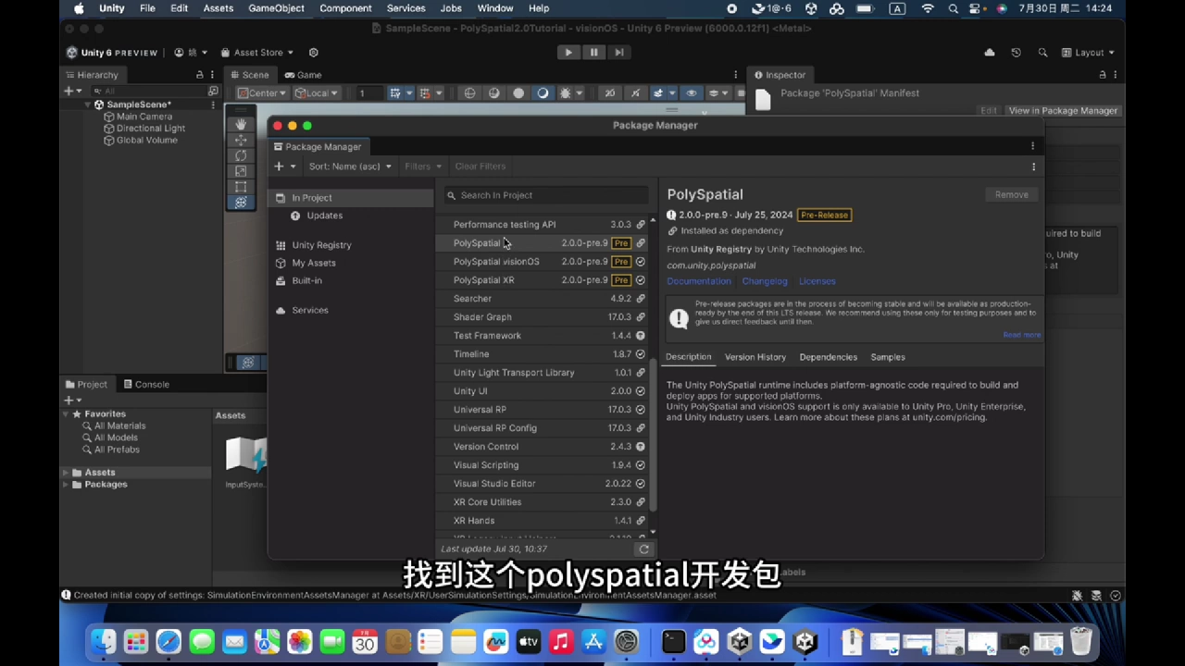
Task: Open Unity settings gear in top toolbar
Action: (x=313, y=53)
